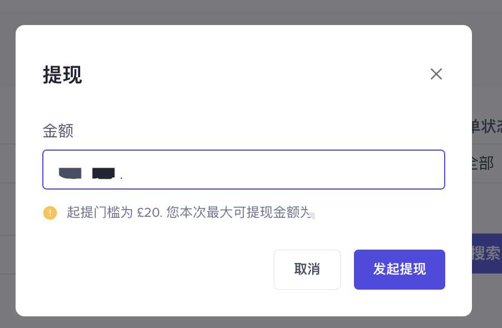Close the 提现 dialog with the X icon

[x=436, y=74]
